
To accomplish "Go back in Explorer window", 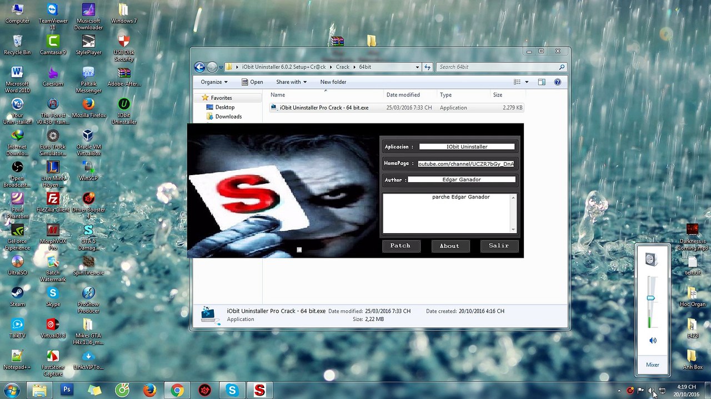I will click(200, 67).
